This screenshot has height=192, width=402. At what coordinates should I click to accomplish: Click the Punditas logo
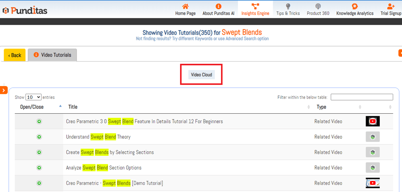pos(26,9)
